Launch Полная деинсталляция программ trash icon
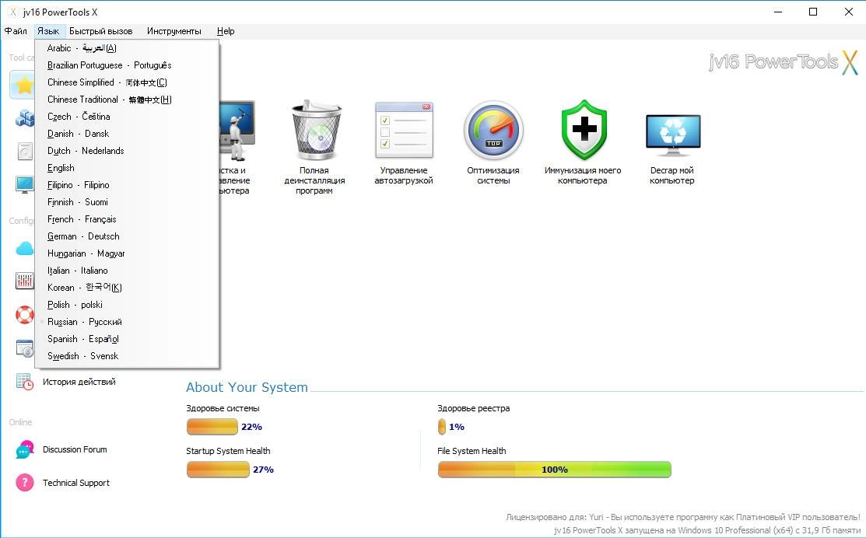The image size is (866, 538). 316,130
